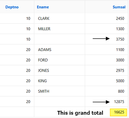Sort by the Ename column header
The width and height of the screenshot is (129, 118).
point(43,7)
